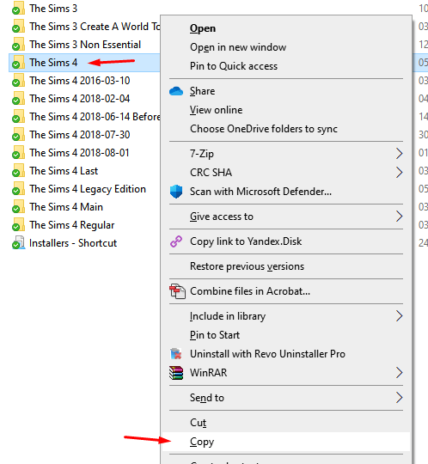Expand the WinRAR submenu arrow
This screenshot has height=464, width=428.
(399, 373)
